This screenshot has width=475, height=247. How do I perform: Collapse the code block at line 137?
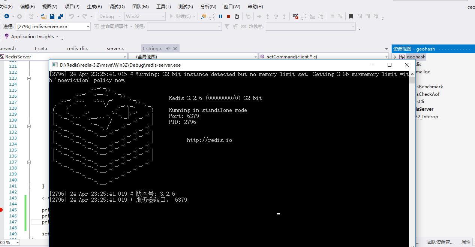[29, 162]
